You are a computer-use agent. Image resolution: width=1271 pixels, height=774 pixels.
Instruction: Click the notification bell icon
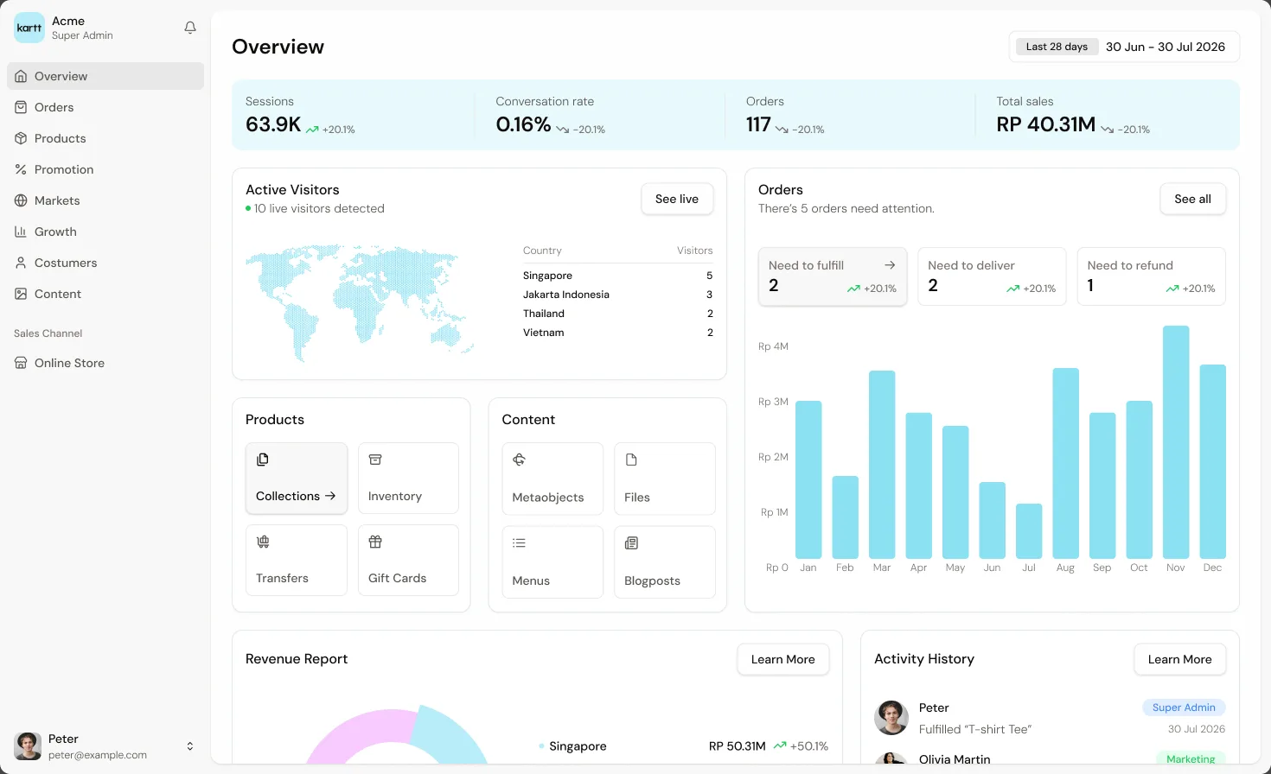(190, 28)
